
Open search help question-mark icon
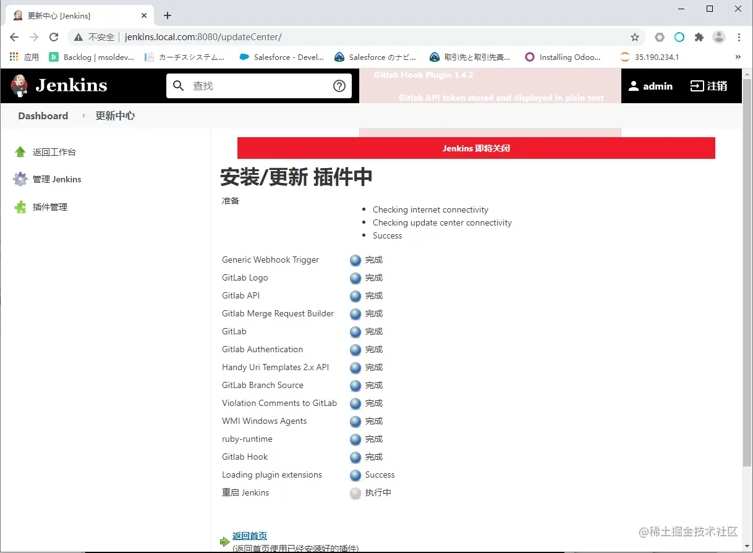click(x=339, y=86)
